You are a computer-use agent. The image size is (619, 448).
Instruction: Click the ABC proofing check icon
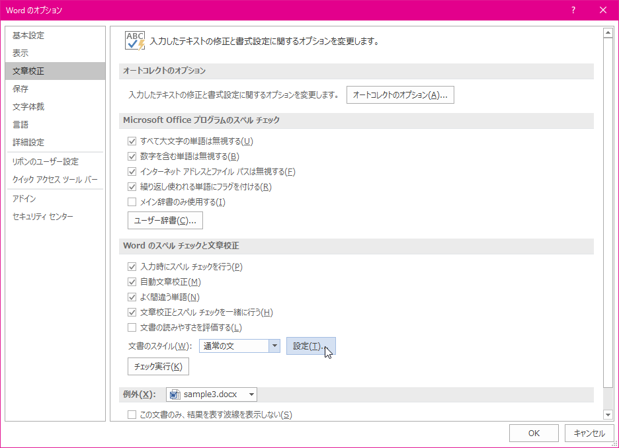(135, 40)
